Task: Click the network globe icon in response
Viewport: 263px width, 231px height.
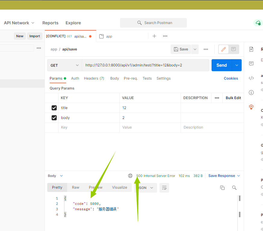Action: [130, 176]
